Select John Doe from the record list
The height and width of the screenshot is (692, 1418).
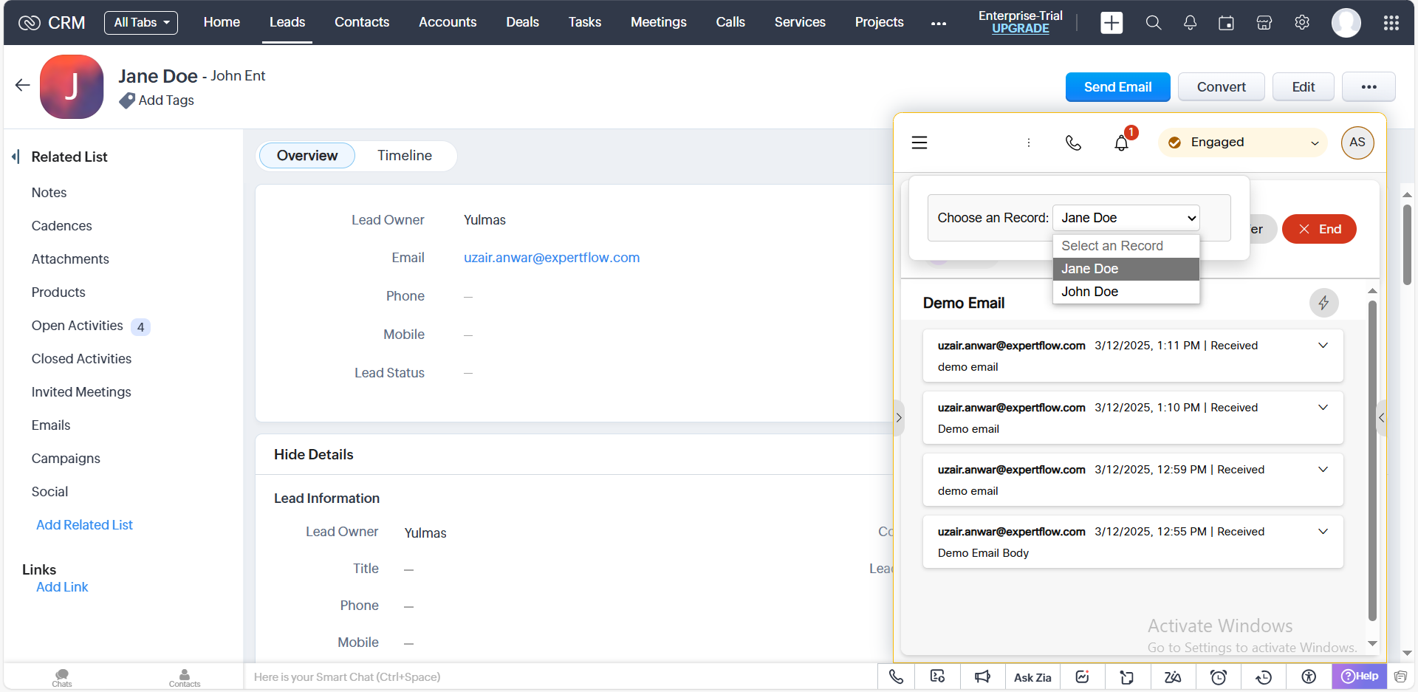click(1089, 292)
